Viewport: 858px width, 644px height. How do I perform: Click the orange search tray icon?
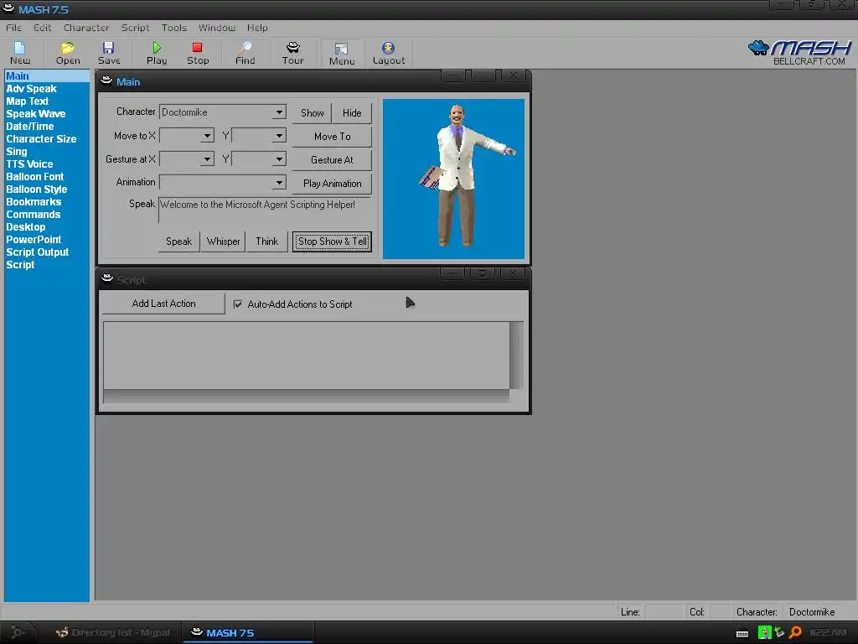(795, 632)
